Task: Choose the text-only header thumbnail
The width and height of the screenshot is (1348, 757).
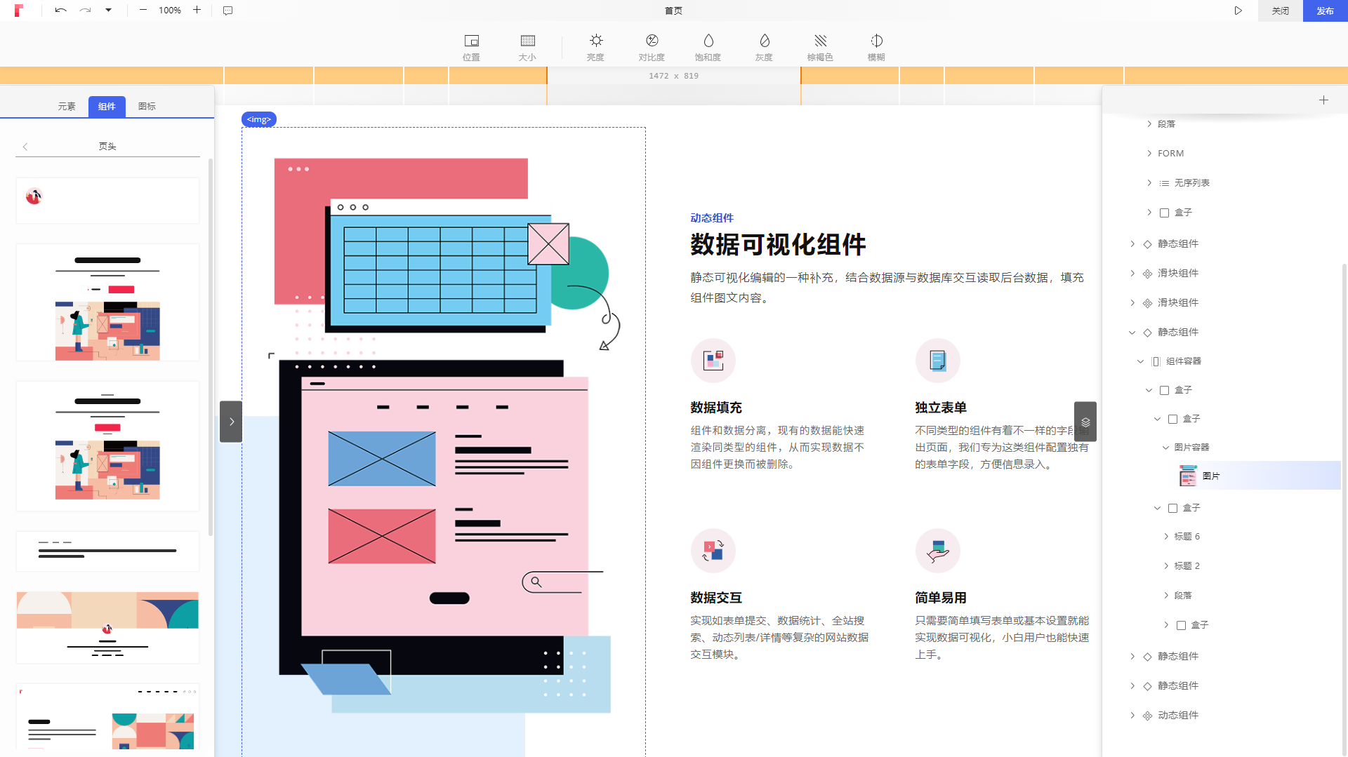Action: point(107,551)
